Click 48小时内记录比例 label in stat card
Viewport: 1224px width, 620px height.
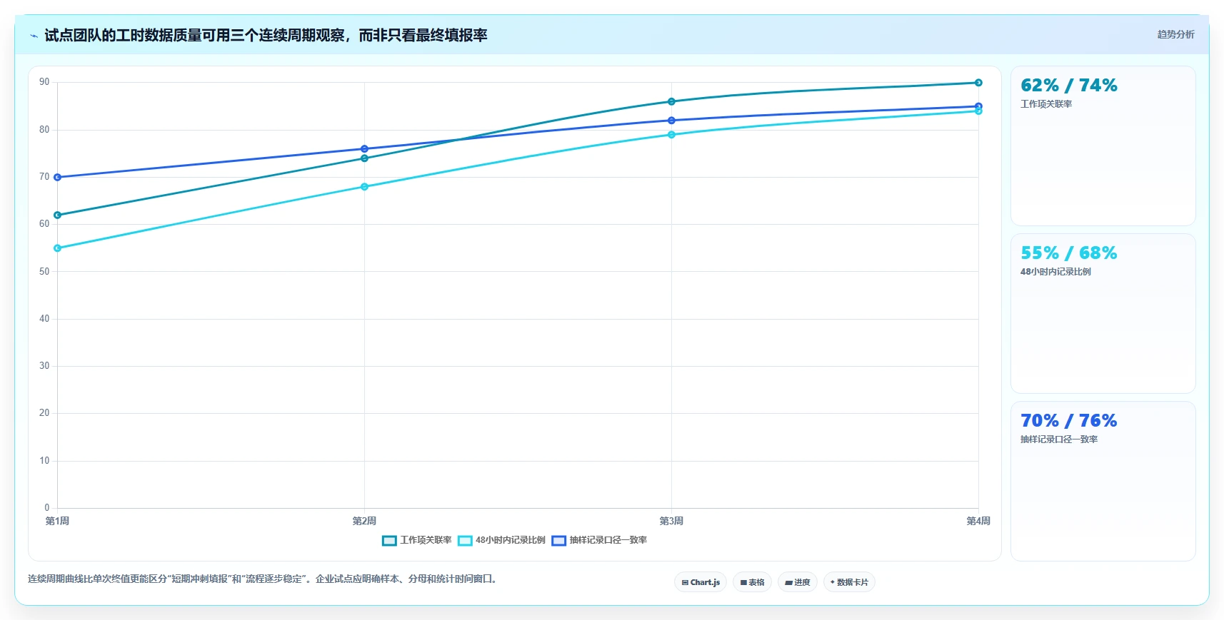1055,272
